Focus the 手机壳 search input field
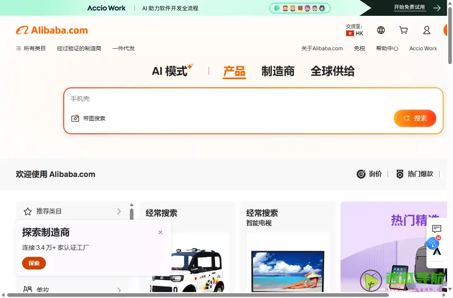453x298 pixels. pos(253,99)
